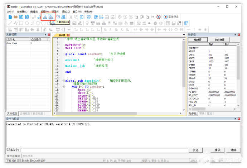Viewport: 247px width, 168px height.
Task: Click the Download to RAM toolbar icon
Action: pos(45,17)
